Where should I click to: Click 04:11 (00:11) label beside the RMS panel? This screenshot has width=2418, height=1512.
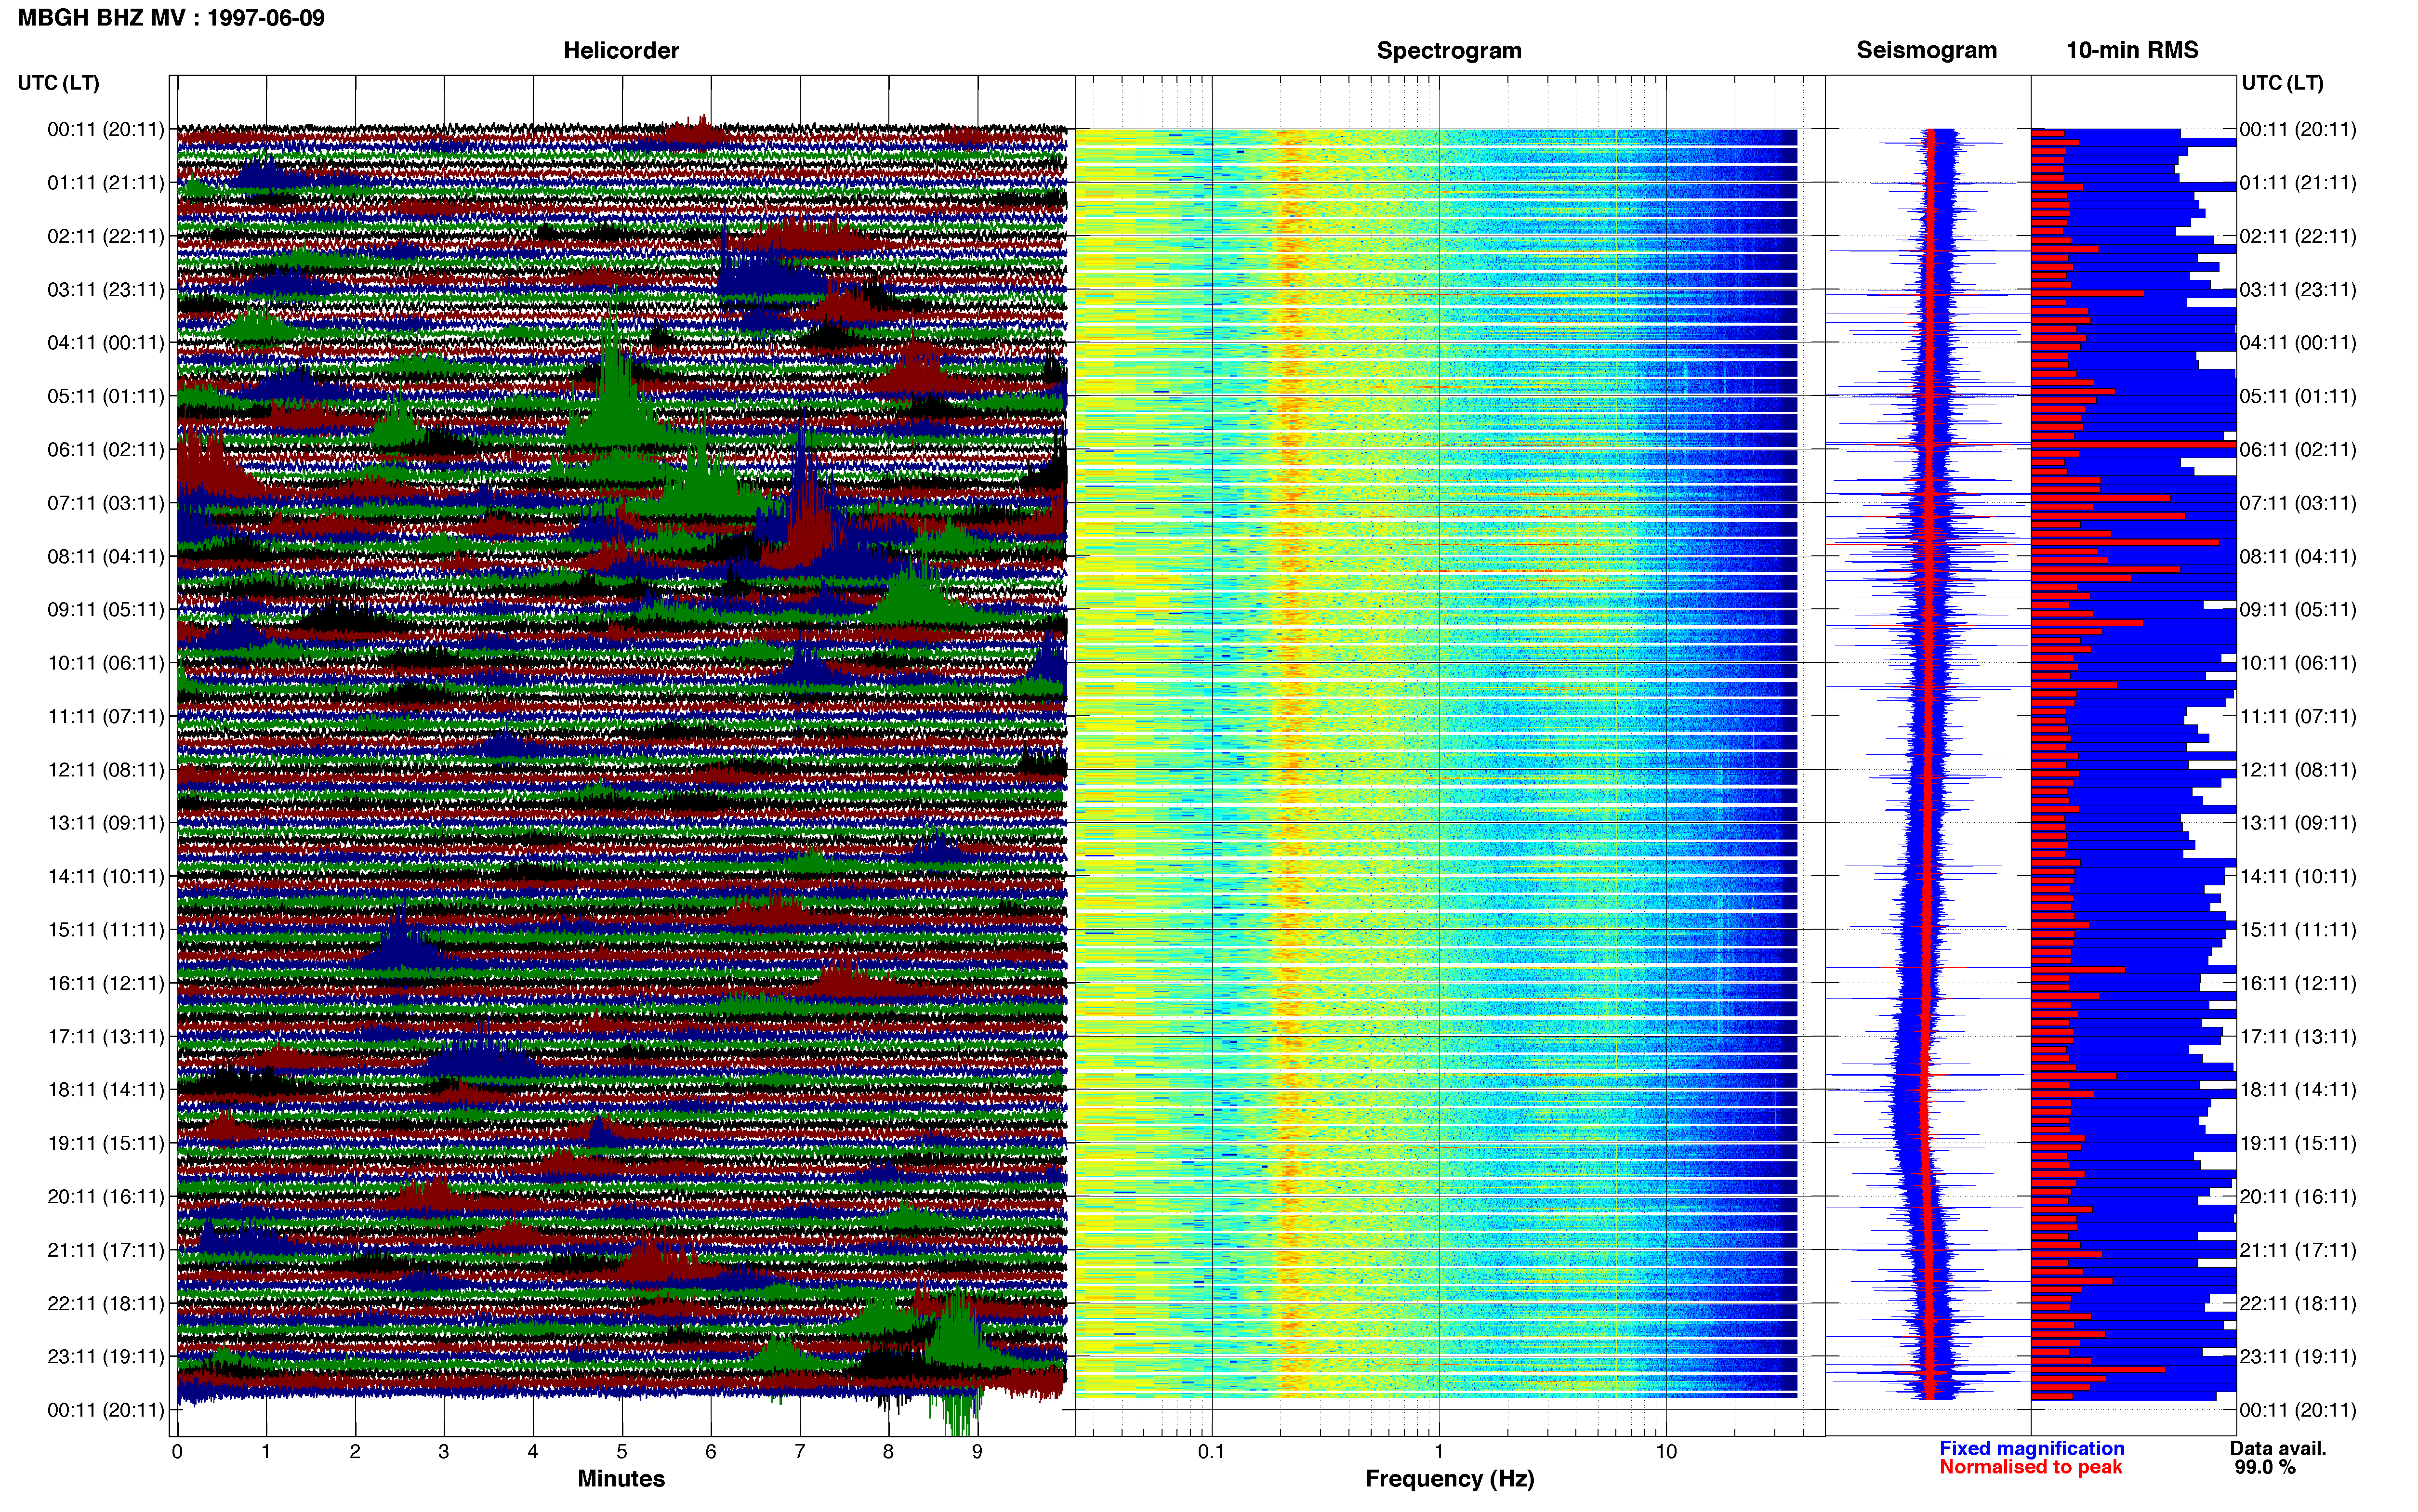click(2298, 343)
